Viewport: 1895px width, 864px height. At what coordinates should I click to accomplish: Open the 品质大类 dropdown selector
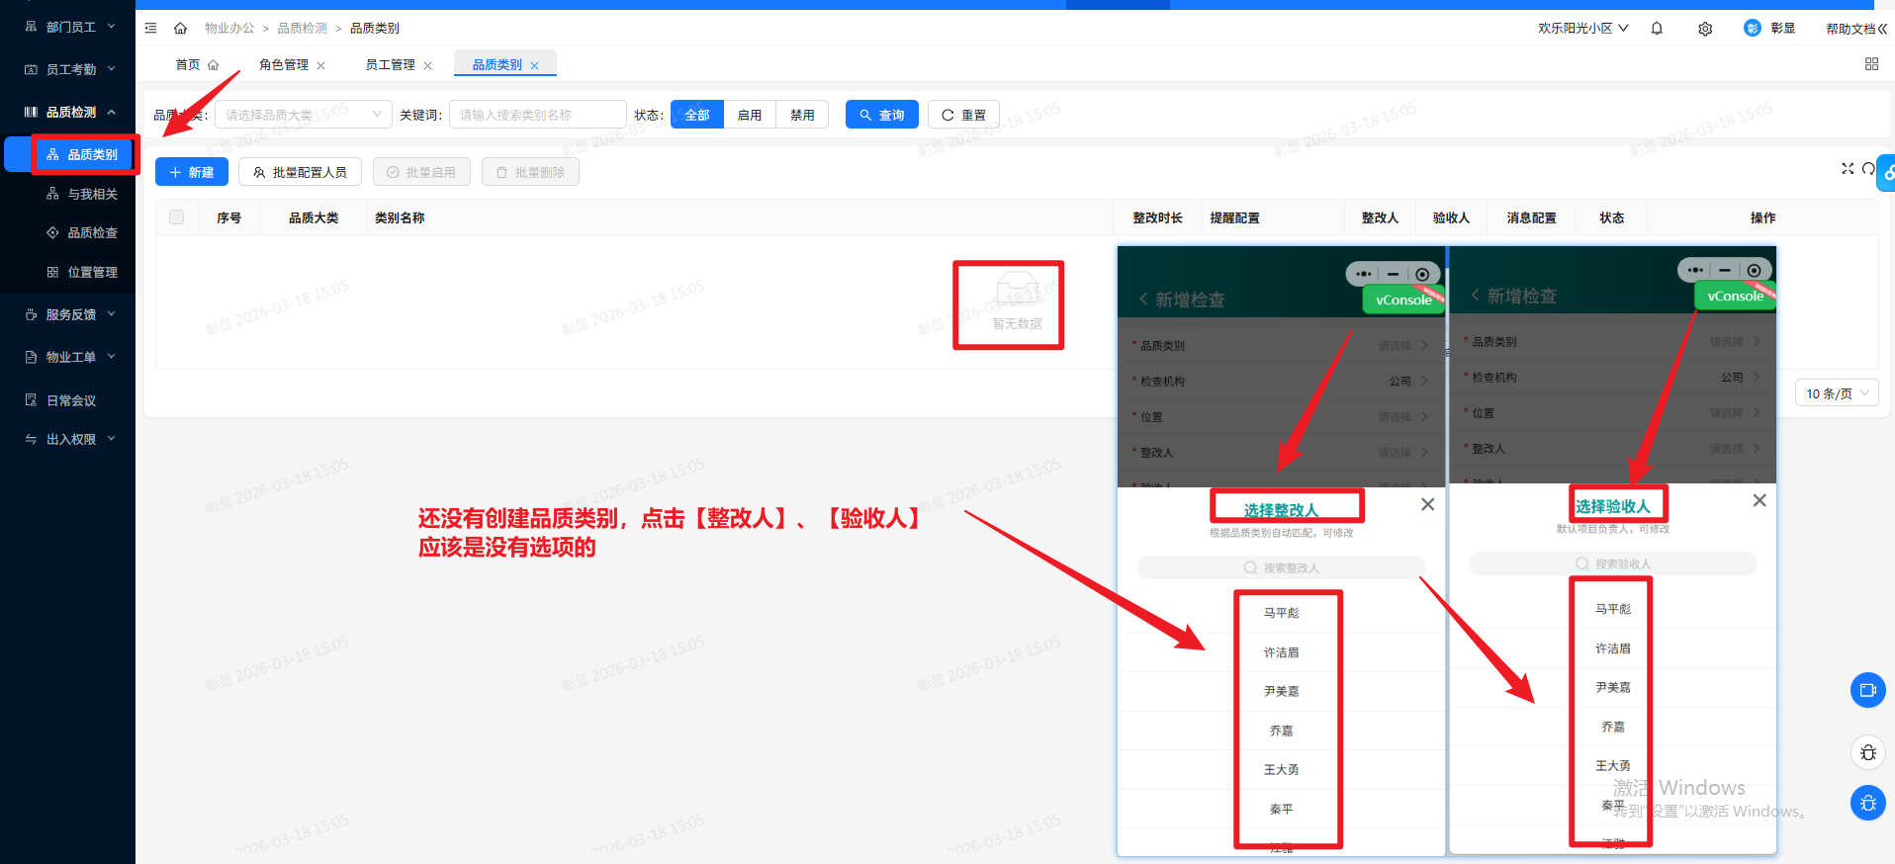[x=303, y=115]
